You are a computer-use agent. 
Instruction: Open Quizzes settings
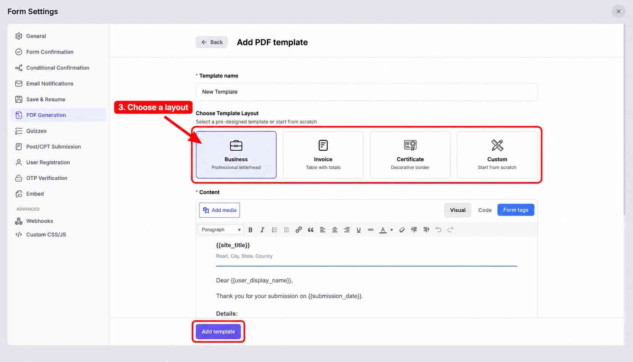click(58, 131)
